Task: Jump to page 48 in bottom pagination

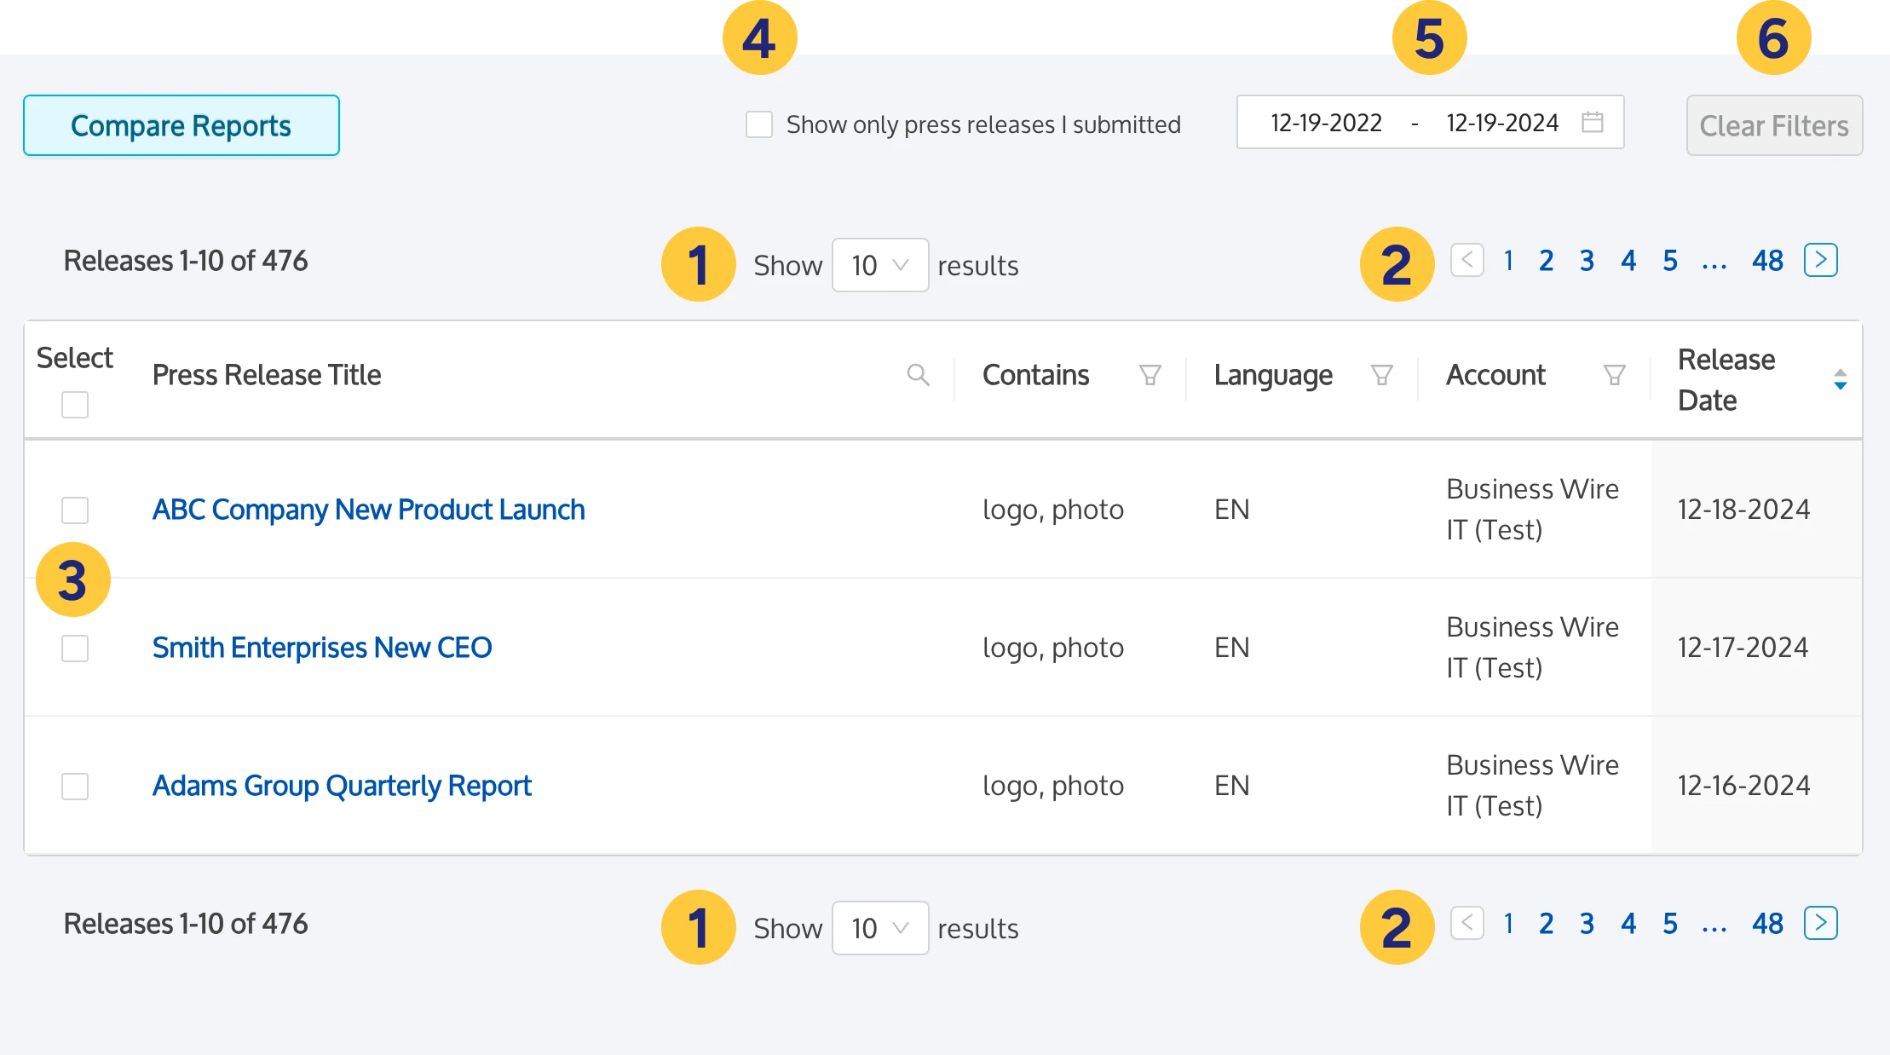Action: (x=1768, y=923)
